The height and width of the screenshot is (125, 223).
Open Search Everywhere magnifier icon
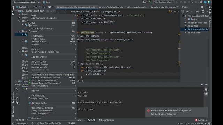[201, 2]
